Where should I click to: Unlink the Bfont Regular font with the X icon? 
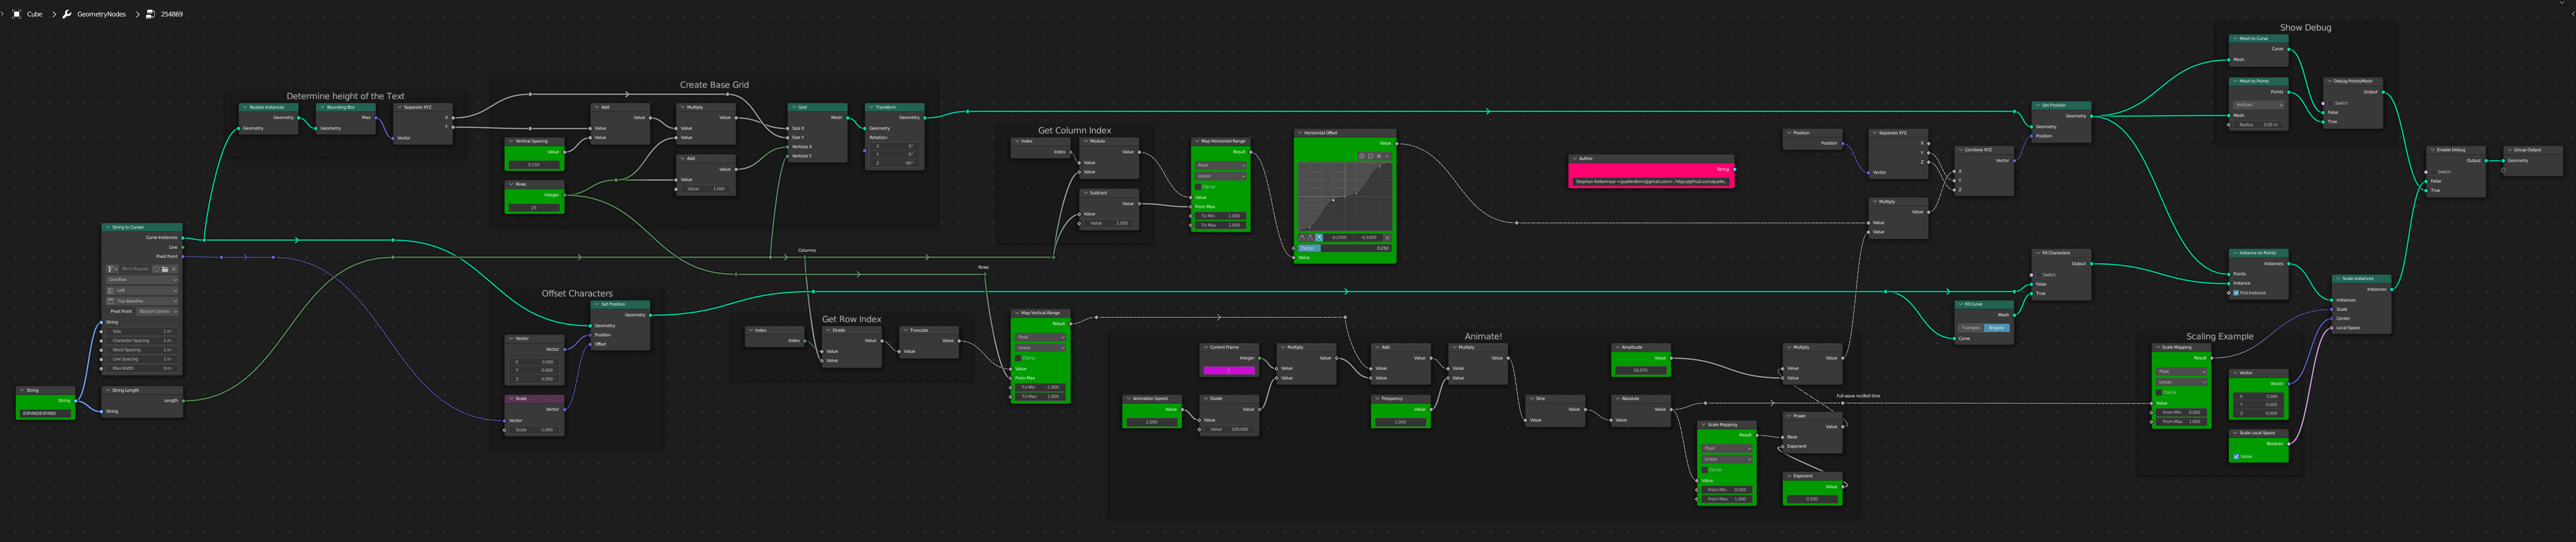pyautogui.click(x=174, y=269)
